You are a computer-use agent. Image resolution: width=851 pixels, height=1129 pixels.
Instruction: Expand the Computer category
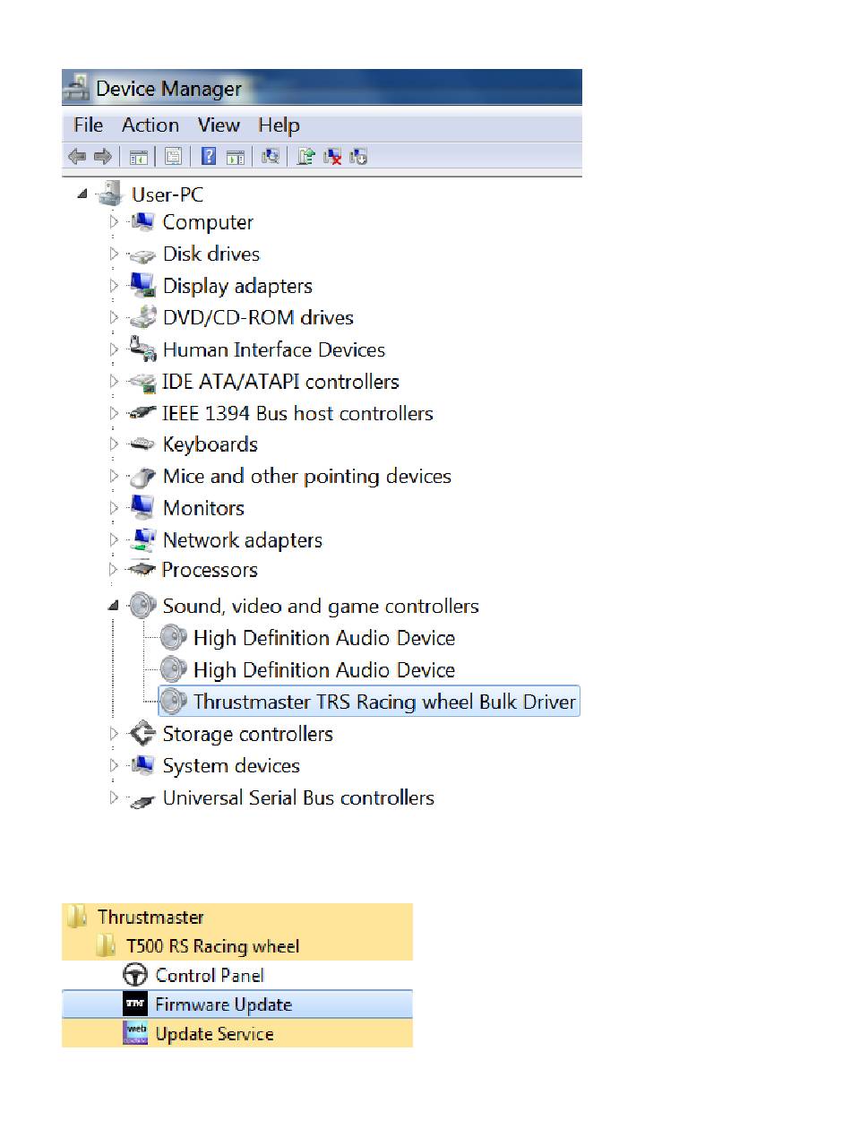pyautogui.click(x=114, y=221)
